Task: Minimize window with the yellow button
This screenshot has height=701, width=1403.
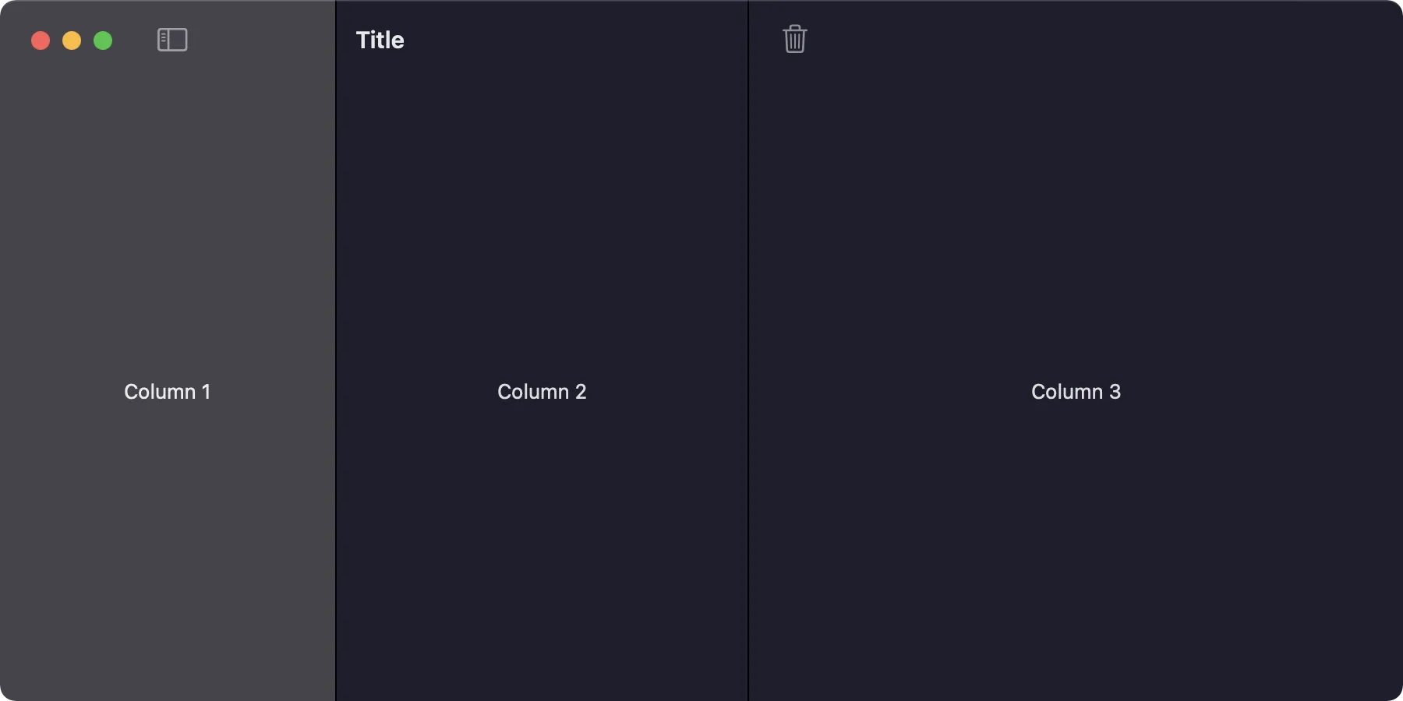Action: 72,41
